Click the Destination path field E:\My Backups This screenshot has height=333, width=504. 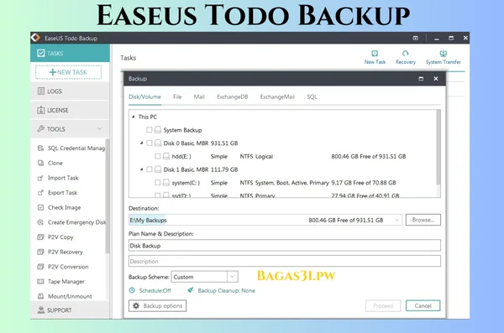pyautogui.click(x=265, y=220)
